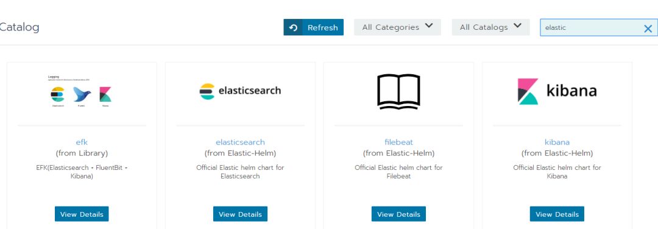
Task: Focus the search field containing elastic
Action: coord(599,27)
